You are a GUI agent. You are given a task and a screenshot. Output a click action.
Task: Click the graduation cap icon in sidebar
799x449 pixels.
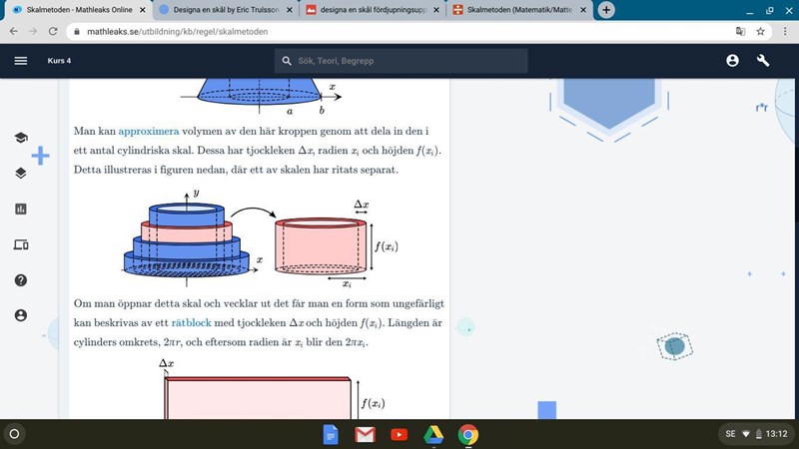tap(21, 138)
